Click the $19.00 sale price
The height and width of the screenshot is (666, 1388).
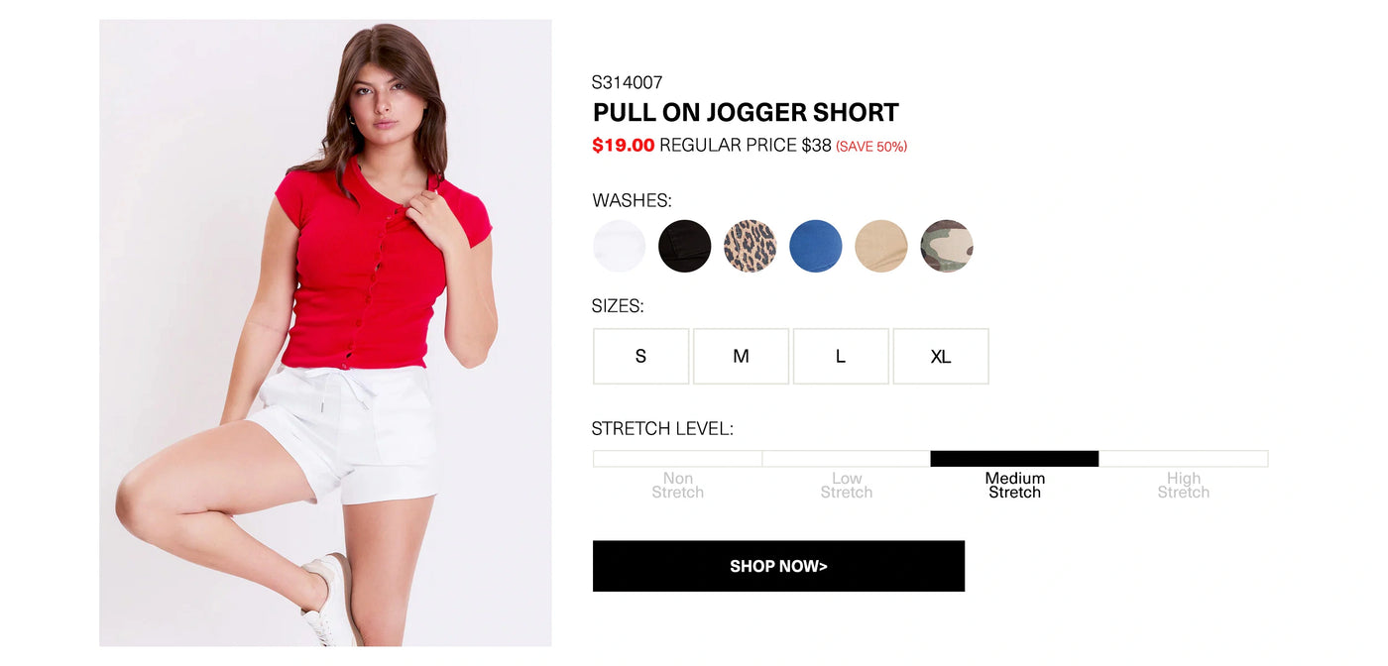(624, 146)
